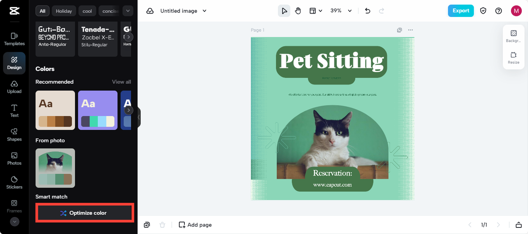Show next color themes with the arrow
528x234 pixels.
point(129,110)
